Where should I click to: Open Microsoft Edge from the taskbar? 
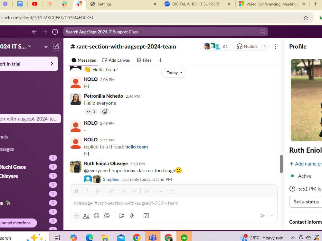(x=89, y=237)
